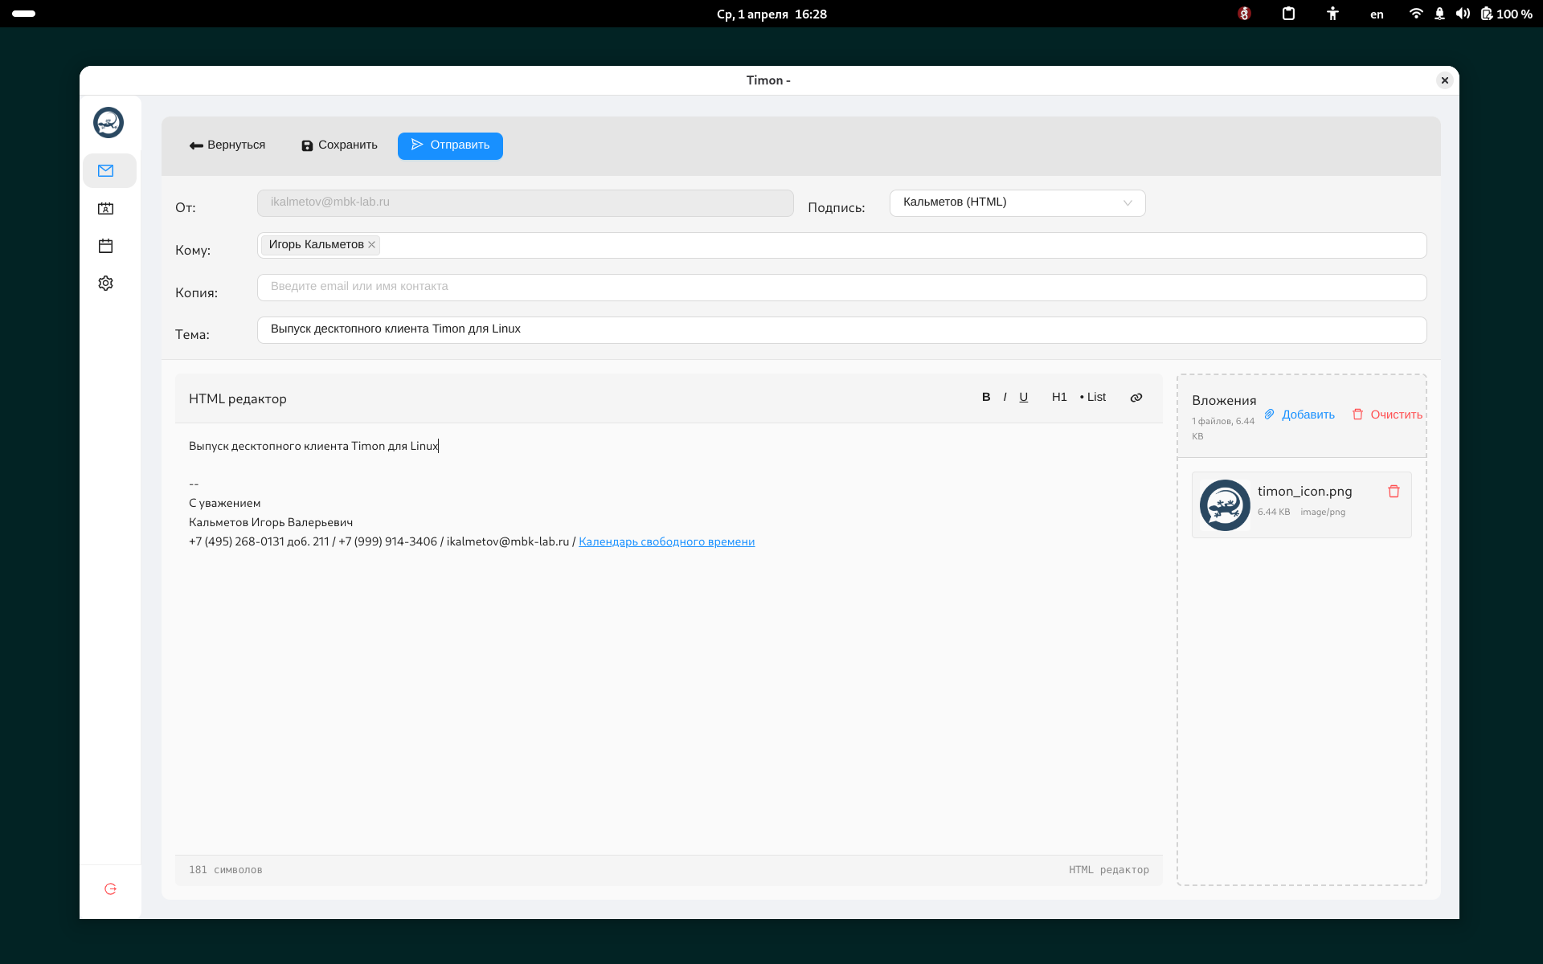1543x964 pixels.
Task: Open the calendar sidebar icon
Action: (x=106, y=246)
